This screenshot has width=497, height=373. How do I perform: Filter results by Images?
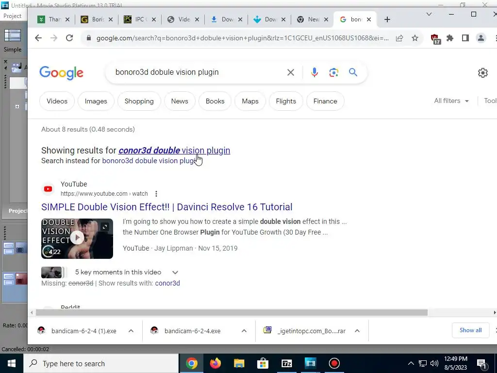click(x=96, y=101)
